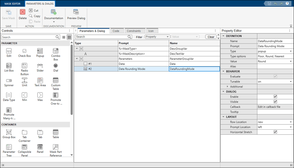
Task: Select the Dial parameter icon
Action: click(x=56, y=66)
